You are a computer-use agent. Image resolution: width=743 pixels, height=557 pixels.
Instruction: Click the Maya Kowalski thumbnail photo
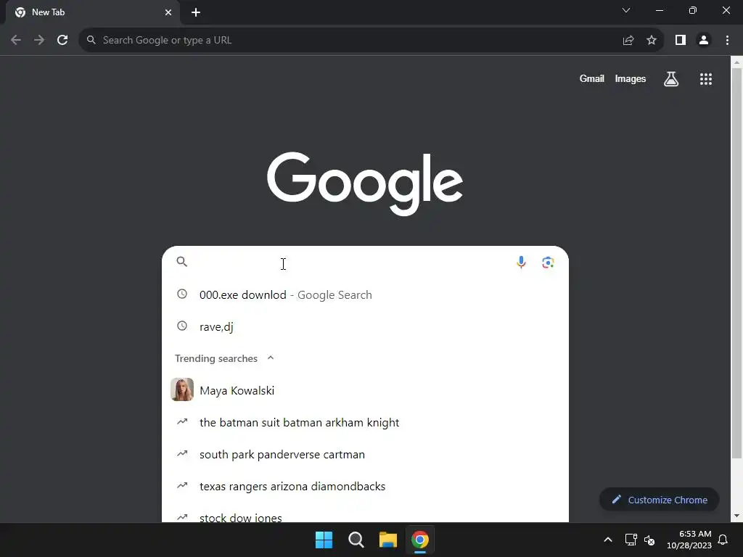coord(182,389)
